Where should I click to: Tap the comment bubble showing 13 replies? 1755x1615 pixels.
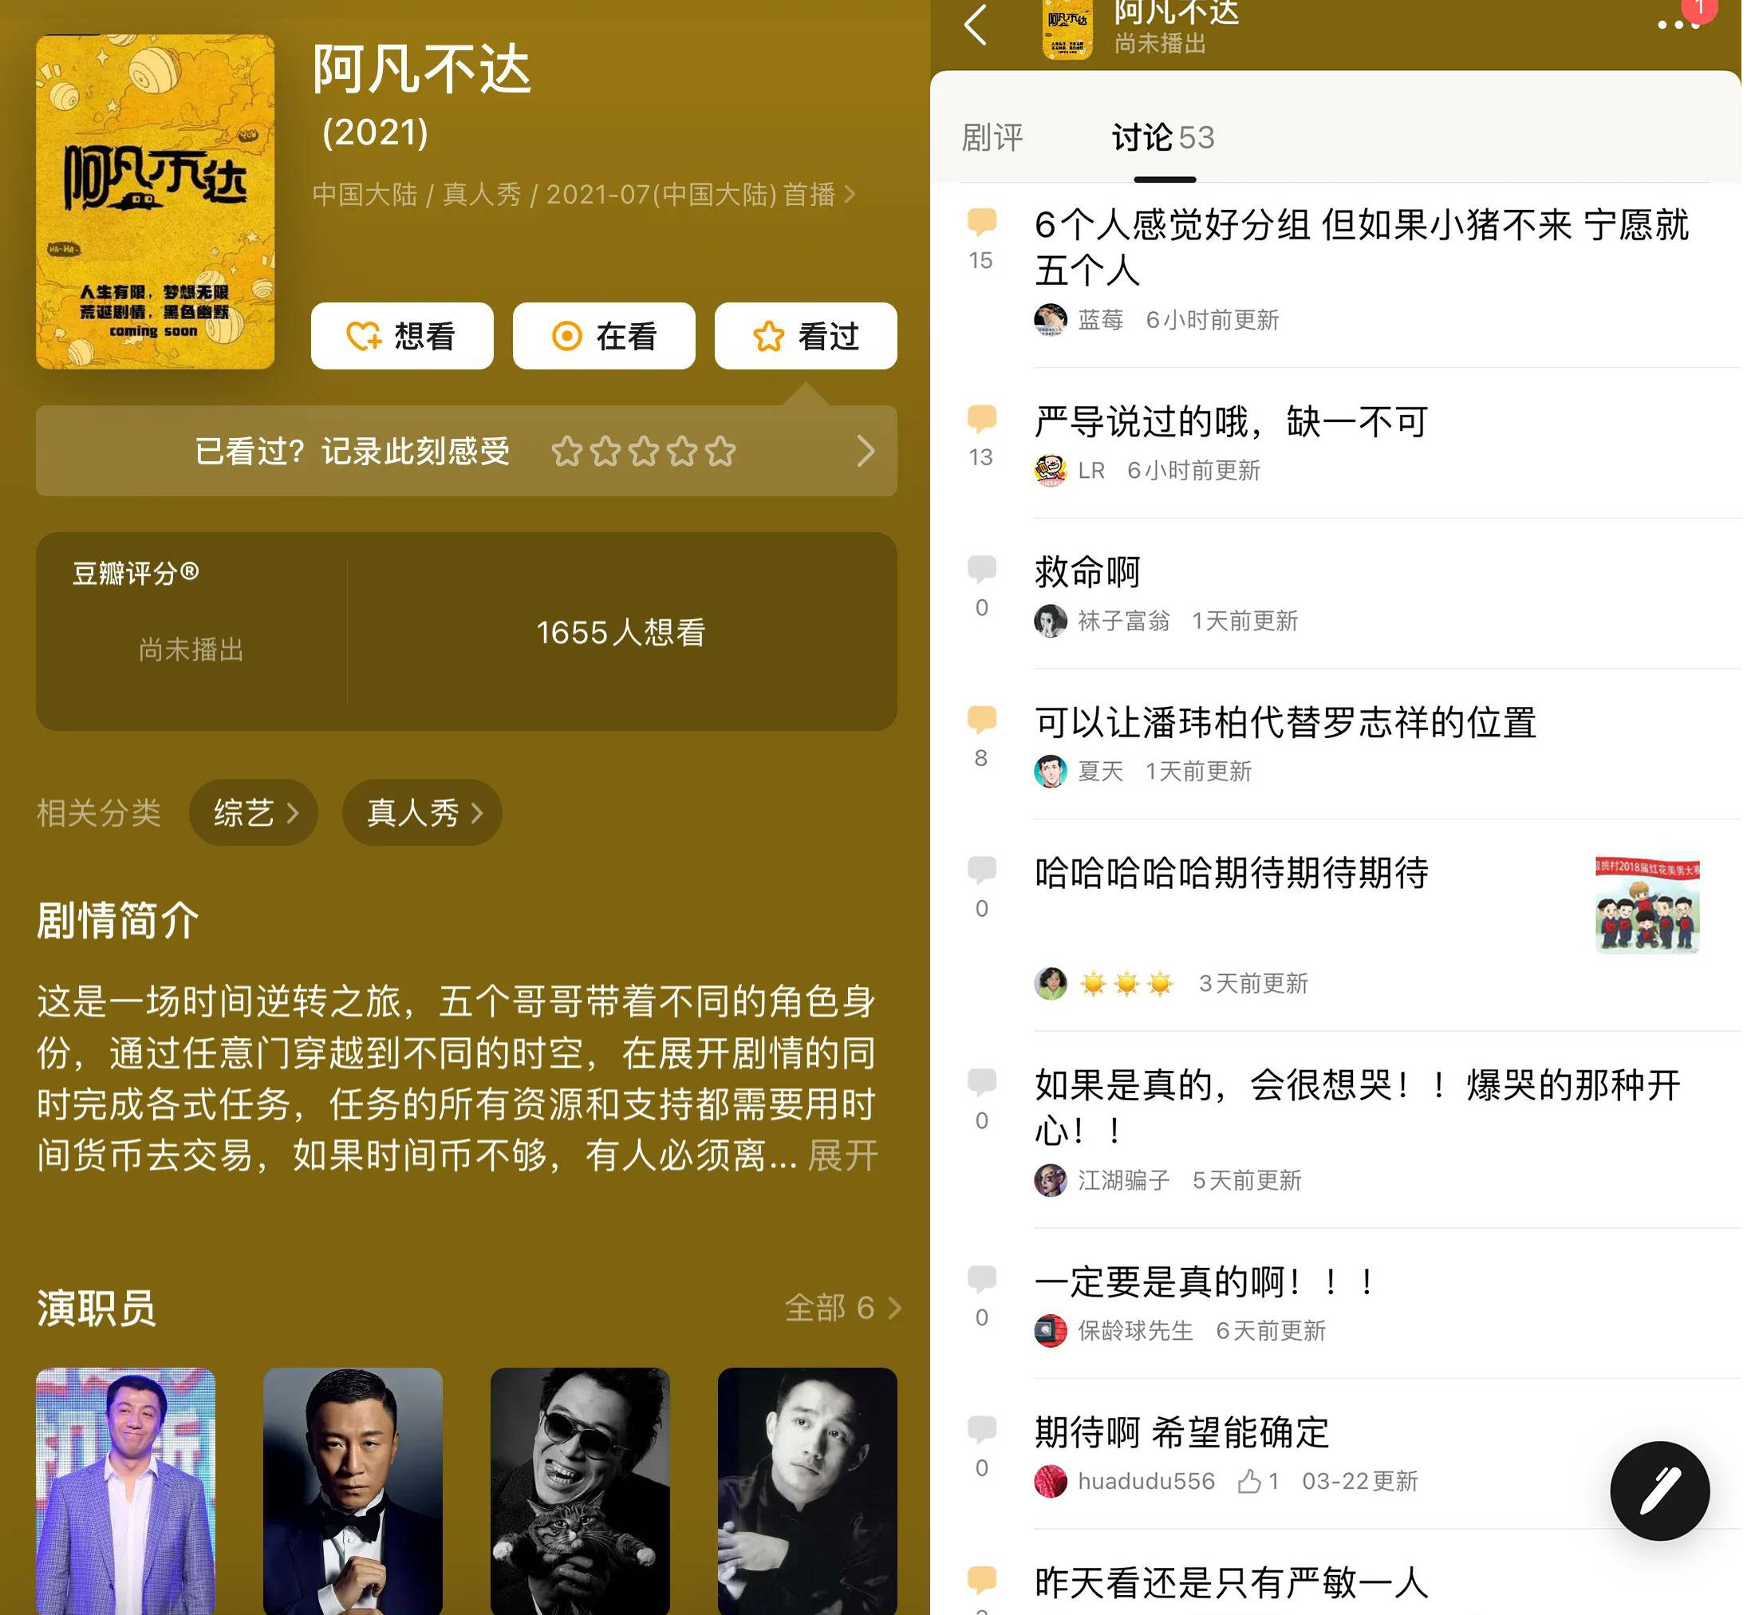tap(982, 419)
